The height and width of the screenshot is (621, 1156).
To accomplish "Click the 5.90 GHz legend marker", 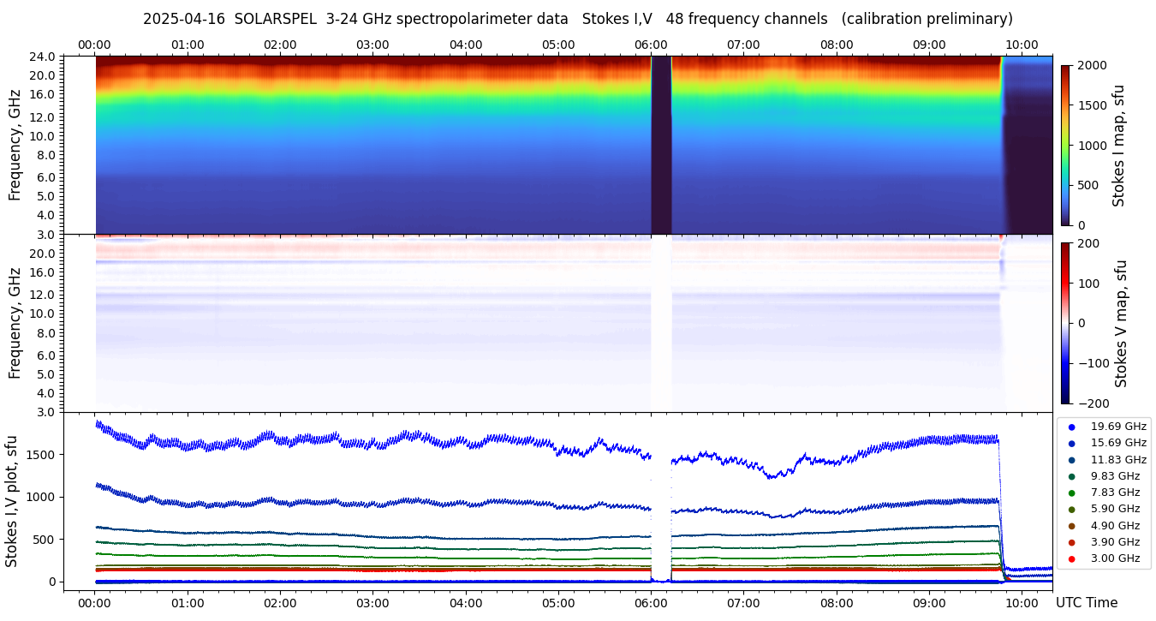I will (x=1071, y=509).
